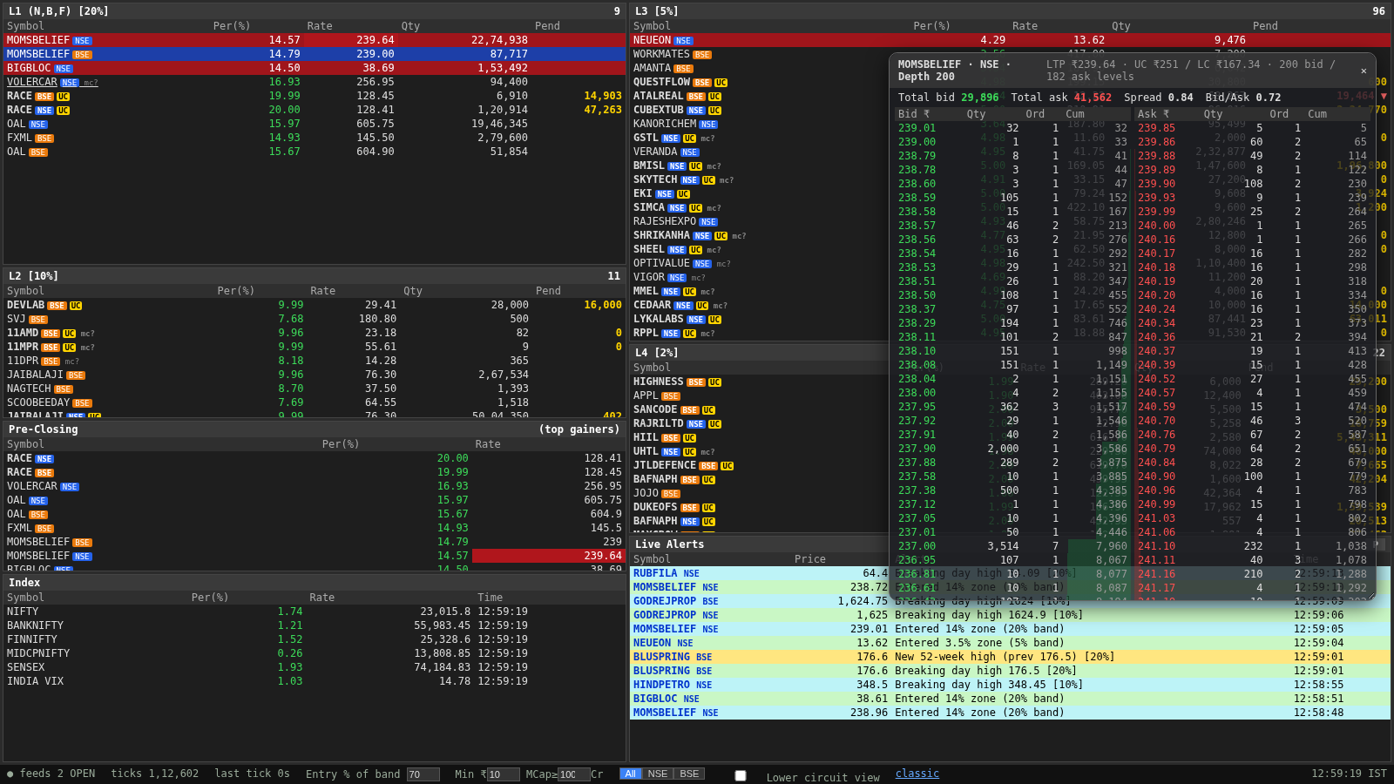Screen dimensions: 1394x784
Task: Select the BANKNIFTY index row
Action: (315, 625)
